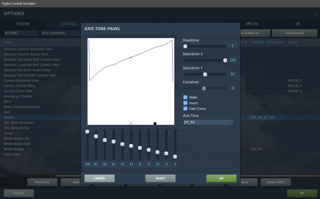Click green OK in Axis Tune Panel
The height and width of the screenshot is (199, 320).
221,178
